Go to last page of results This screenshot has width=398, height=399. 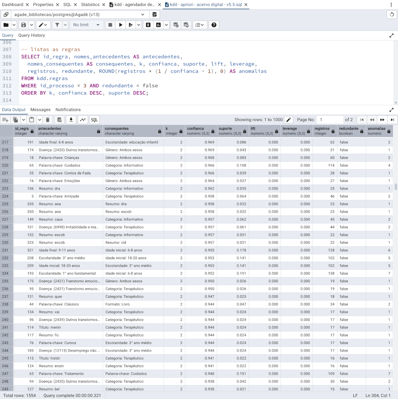392,119
